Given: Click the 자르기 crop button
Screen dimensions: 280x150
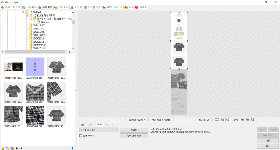Looking at the screenshot, I should tap(134, 130).
